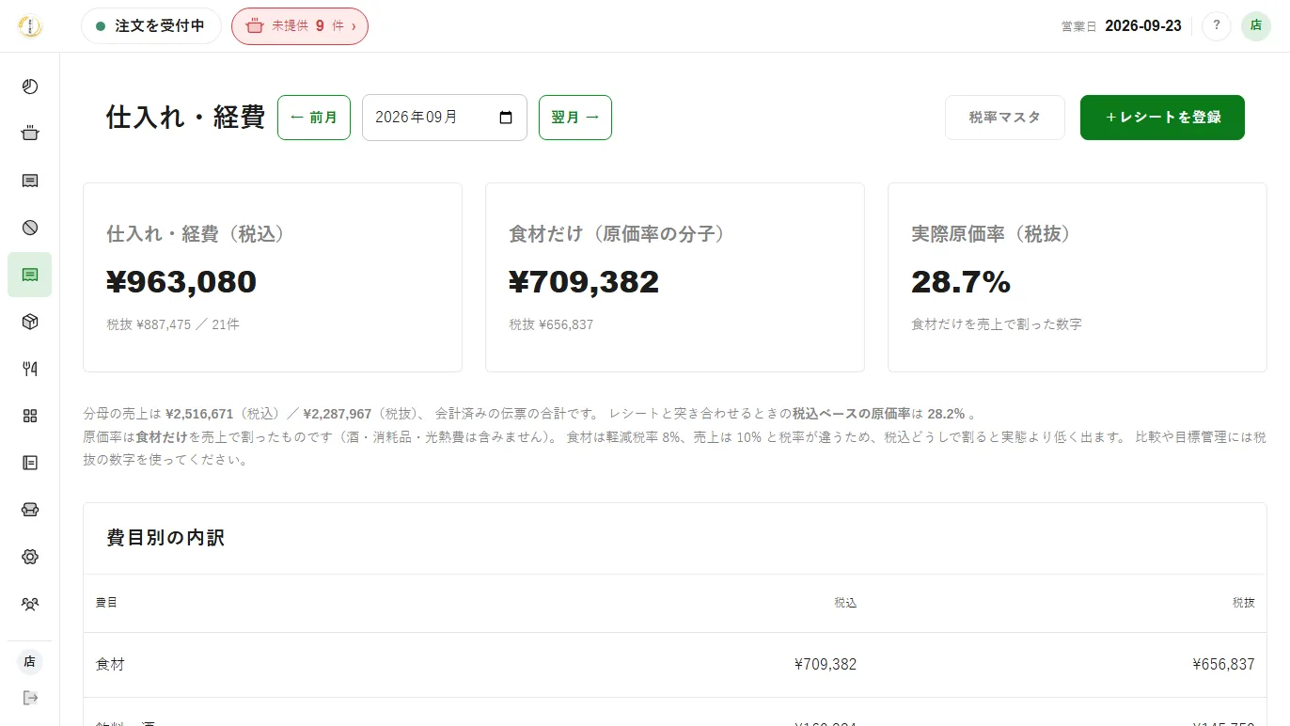Click the ¥2,516,671 sales figure in note
The height and width of the screenshot is (726, 1290).
199,414
